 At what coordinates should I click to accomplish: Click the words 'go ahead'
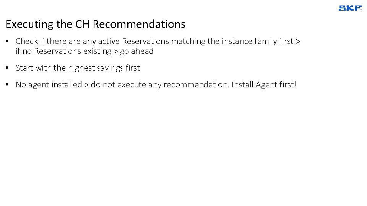point(136,51)
